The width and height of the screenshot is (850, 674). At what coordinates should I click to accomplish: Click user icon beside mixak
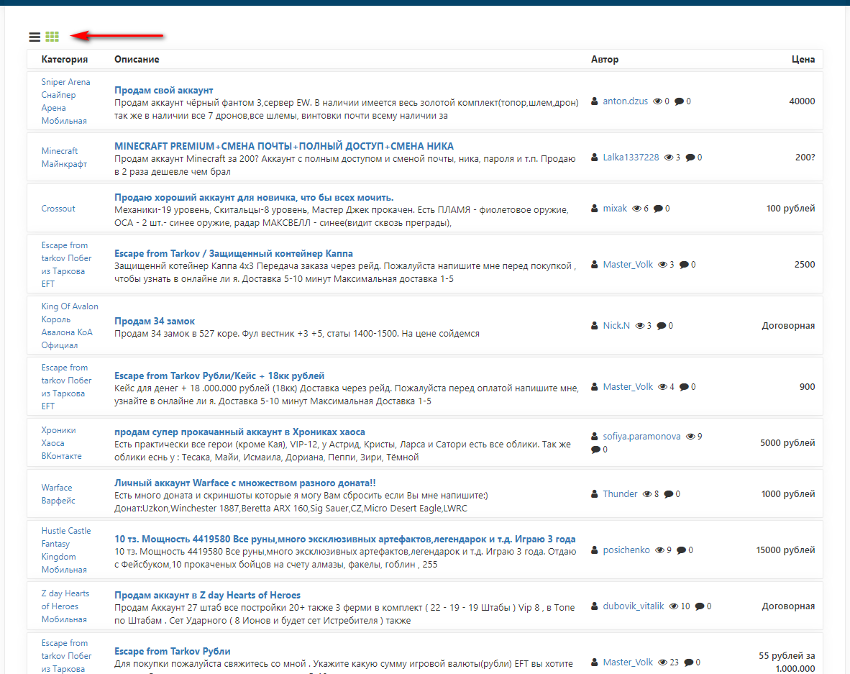click(x=595, y=208)
